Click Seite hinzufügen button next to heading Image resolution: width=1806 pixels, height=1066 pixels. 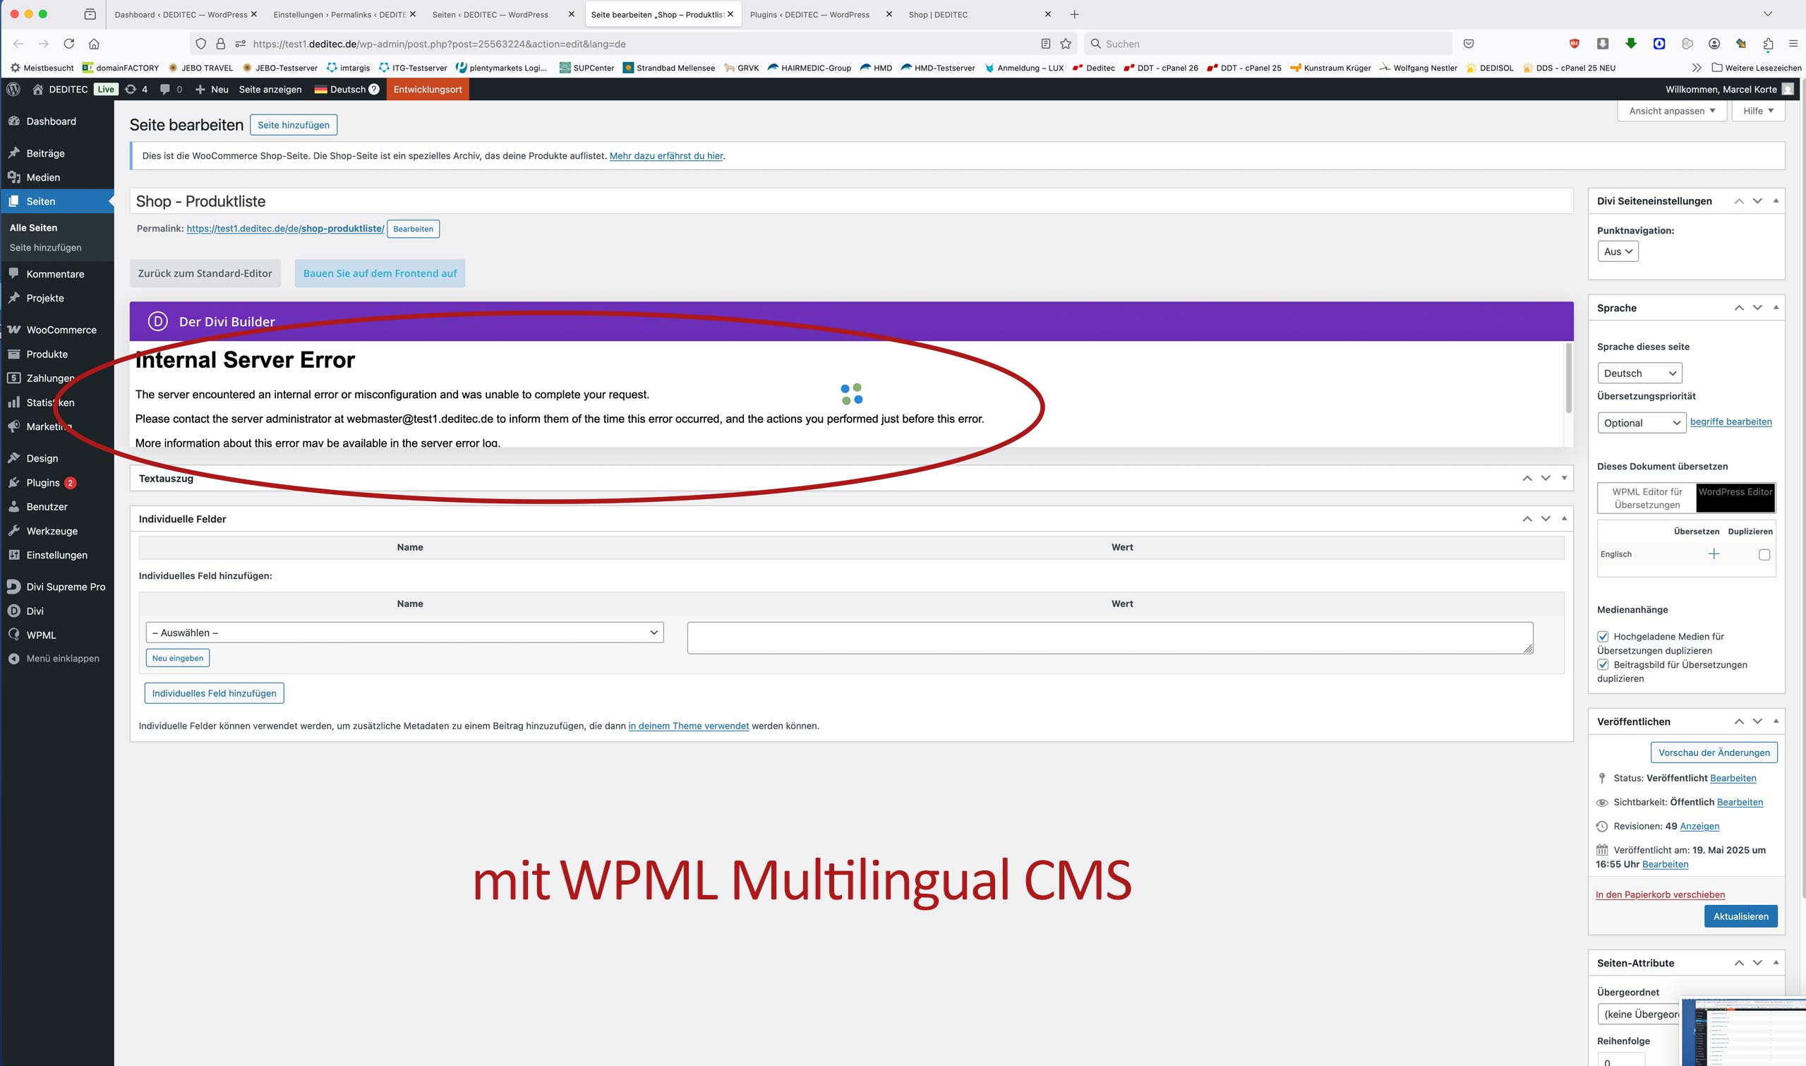[x=293, y=125]
